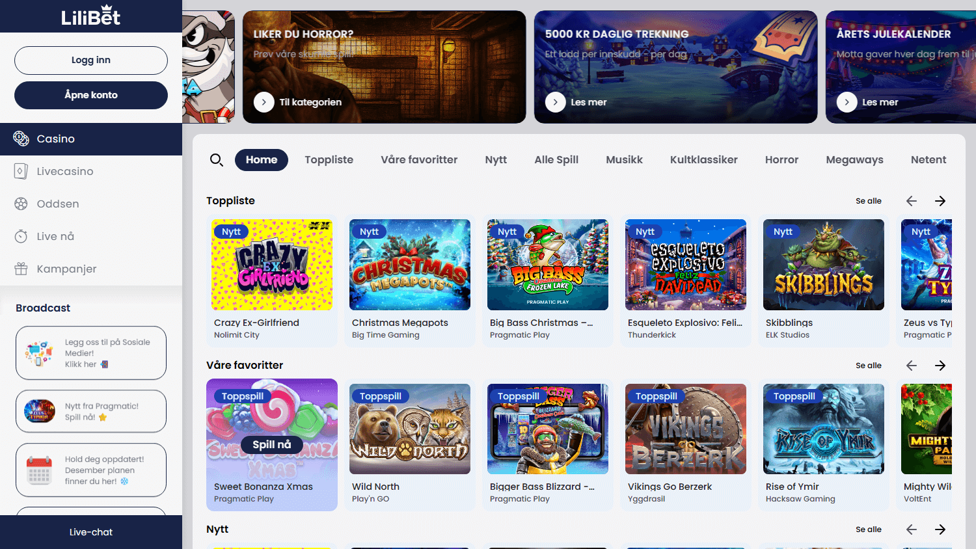Open Live nå via the clock icon
The height and width of the screenshot is (549, 976).
tap(21, 236)
